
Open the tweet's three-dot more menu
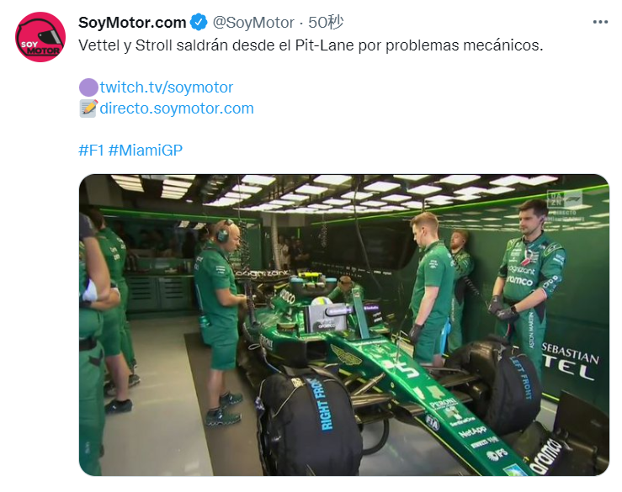click(600, 22)
